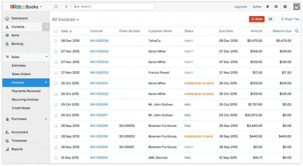Sort by the Date column arrow icon

(x=70, y=31)
